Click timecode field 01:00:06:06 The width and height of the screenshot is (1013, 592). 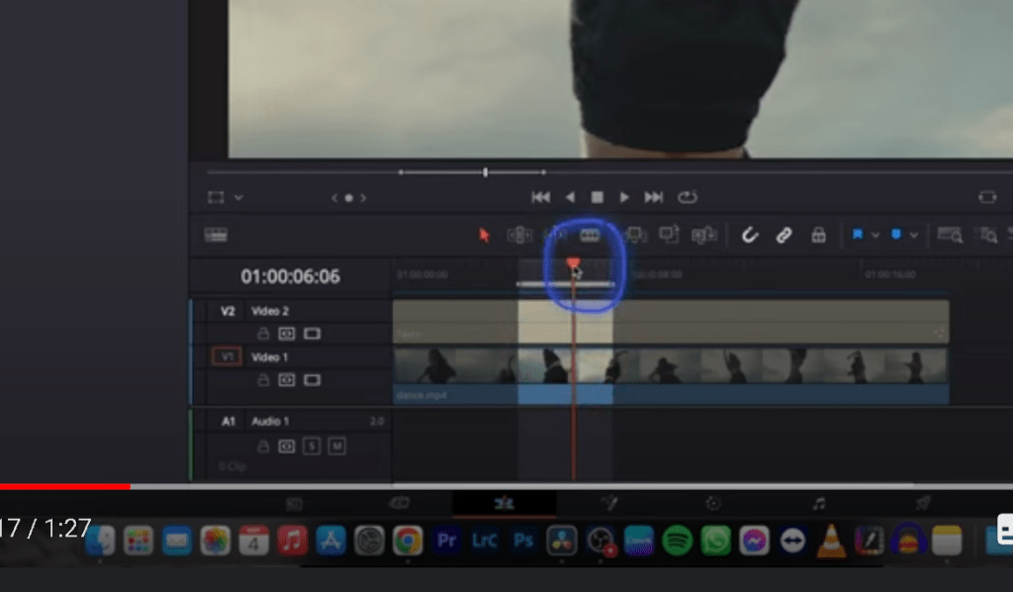[290, 276]
